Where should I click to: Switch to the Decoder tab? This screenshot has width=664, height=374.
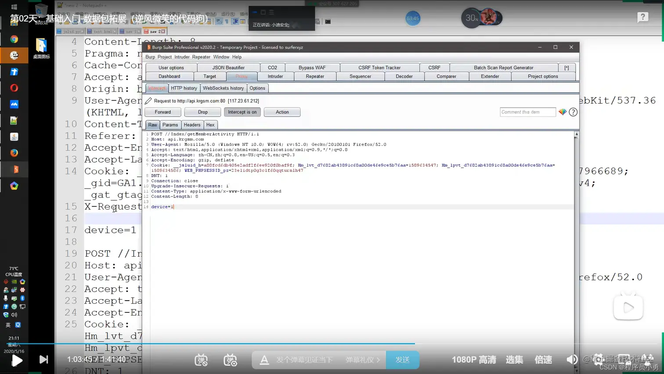[404, 76]
